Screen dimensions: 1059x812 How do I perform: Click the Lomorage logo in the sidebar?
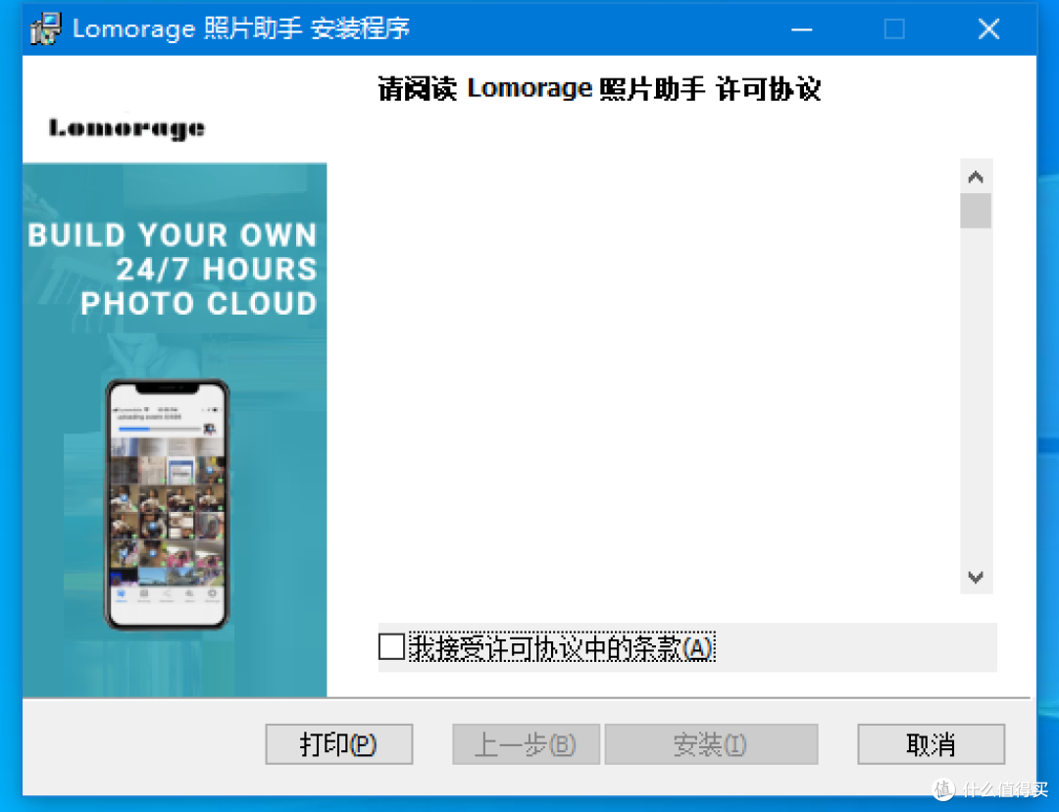(126, 127)
